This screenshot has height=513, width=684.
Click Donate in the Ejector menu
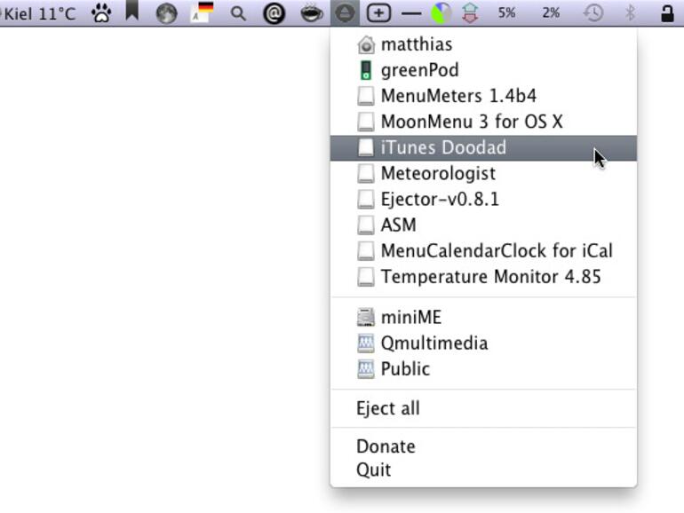(x=386, y=446)
